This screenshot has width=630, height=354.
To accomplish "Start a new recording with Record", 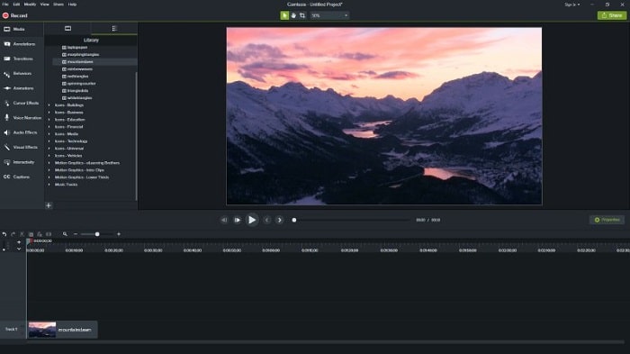I will point(15,15).
